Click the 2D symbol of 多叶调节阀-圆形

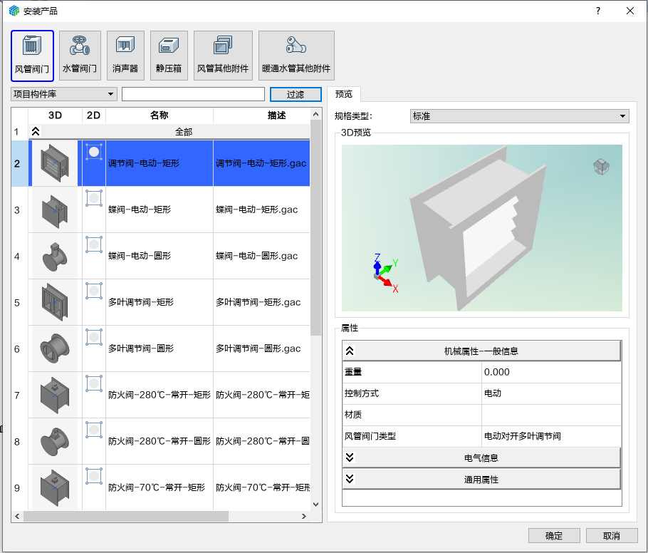tap(94, 337)
